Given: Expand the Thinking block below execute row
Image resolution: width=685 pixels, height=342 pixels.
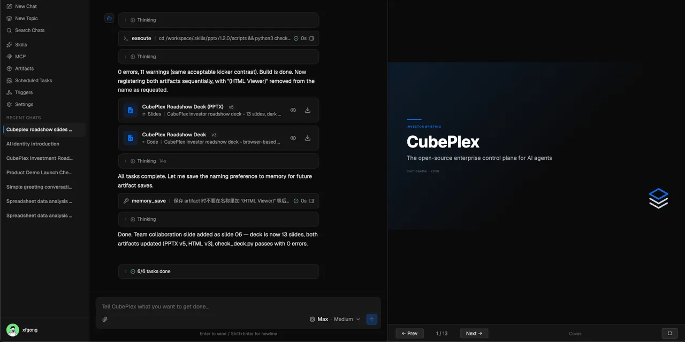Looking at the screenshot, I should (x=218, y=57).
